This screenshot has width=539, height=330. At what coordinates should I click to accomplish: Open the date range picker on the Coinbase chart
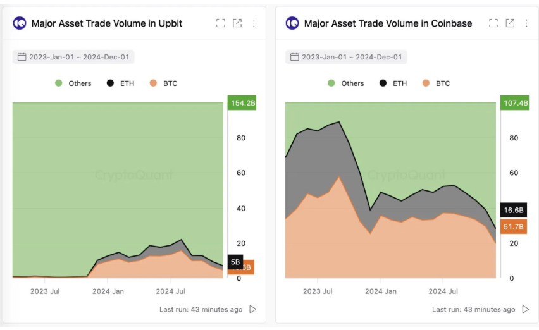[x=346, y=57]
